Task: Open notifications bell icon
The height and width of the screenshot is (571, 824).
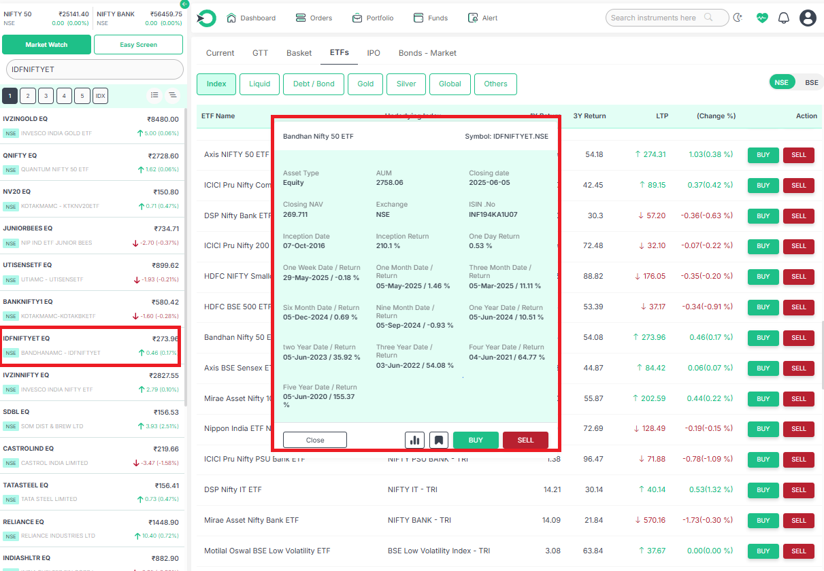Action: pos(784,18)
